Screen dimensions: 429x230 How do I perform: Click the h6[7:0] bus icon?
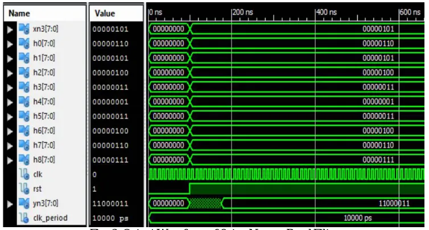pos(24,131)
